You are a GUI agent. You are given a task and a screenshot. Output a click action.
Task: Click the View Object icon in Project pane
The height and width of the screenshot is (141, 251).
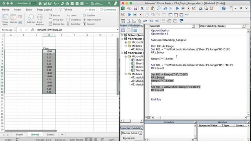tap(129, 30)
